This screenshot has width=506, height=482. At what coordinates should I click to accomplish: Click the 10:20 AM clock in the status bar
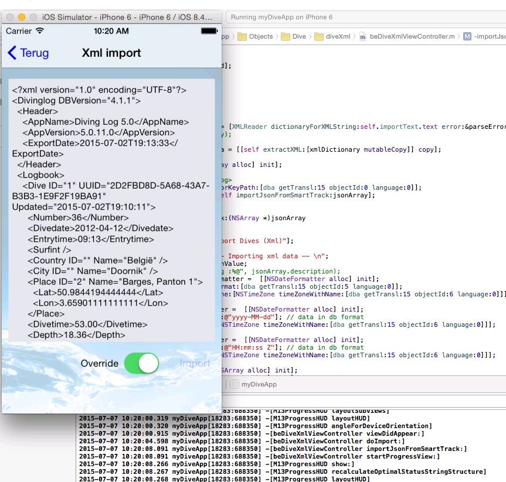[x=111, y=31]
